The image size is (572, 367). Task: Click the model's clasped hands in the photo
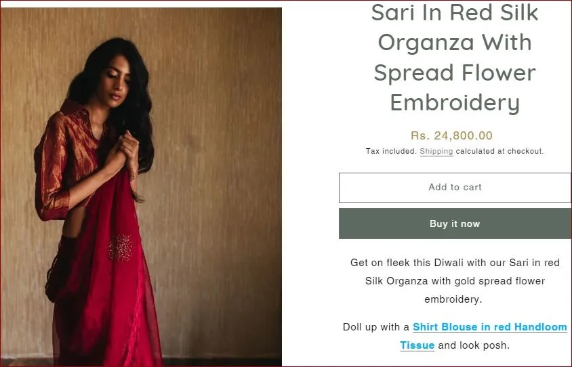[127, 150]
